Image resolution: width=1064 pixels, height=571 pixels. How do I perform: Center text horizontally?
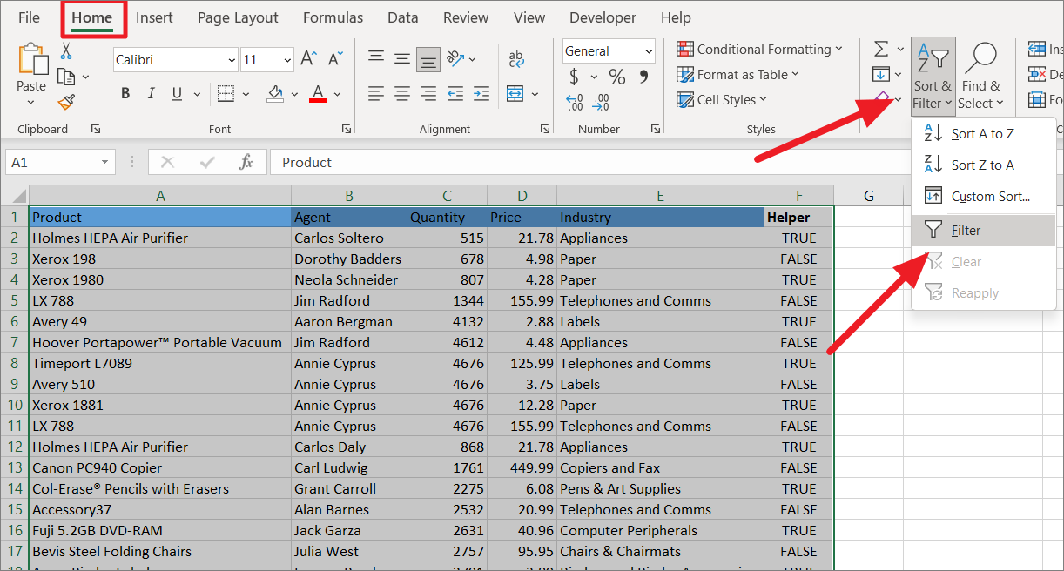click(401, 93)
